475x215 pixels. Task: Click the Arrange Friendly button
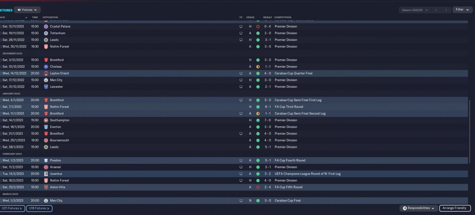tap(455, 208)
